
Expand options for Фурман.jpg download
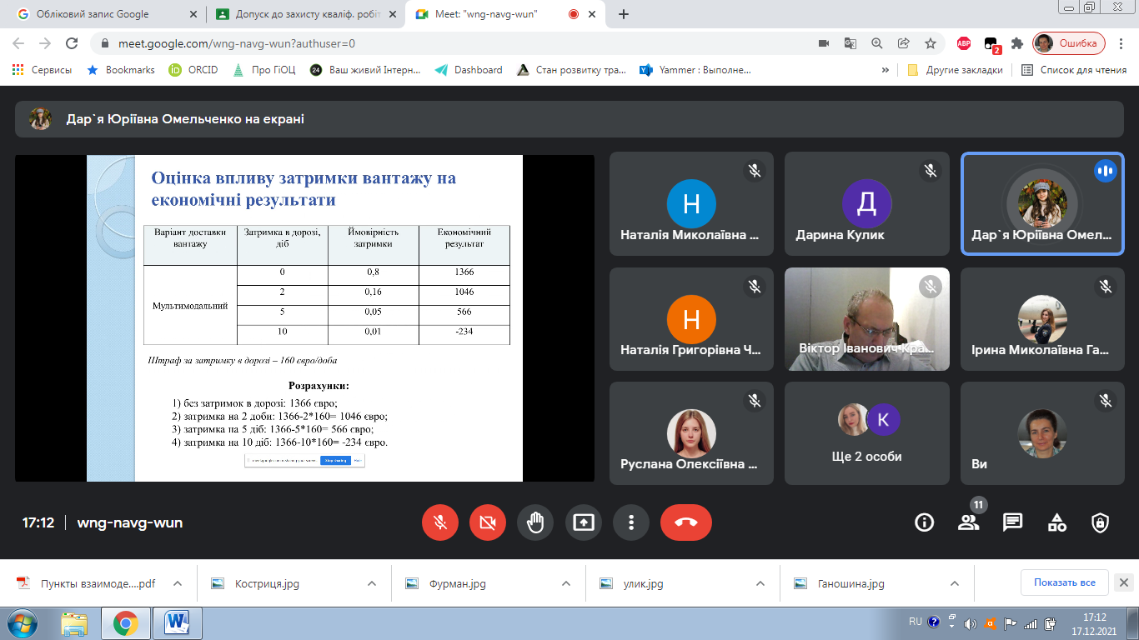tap(566, 583)
